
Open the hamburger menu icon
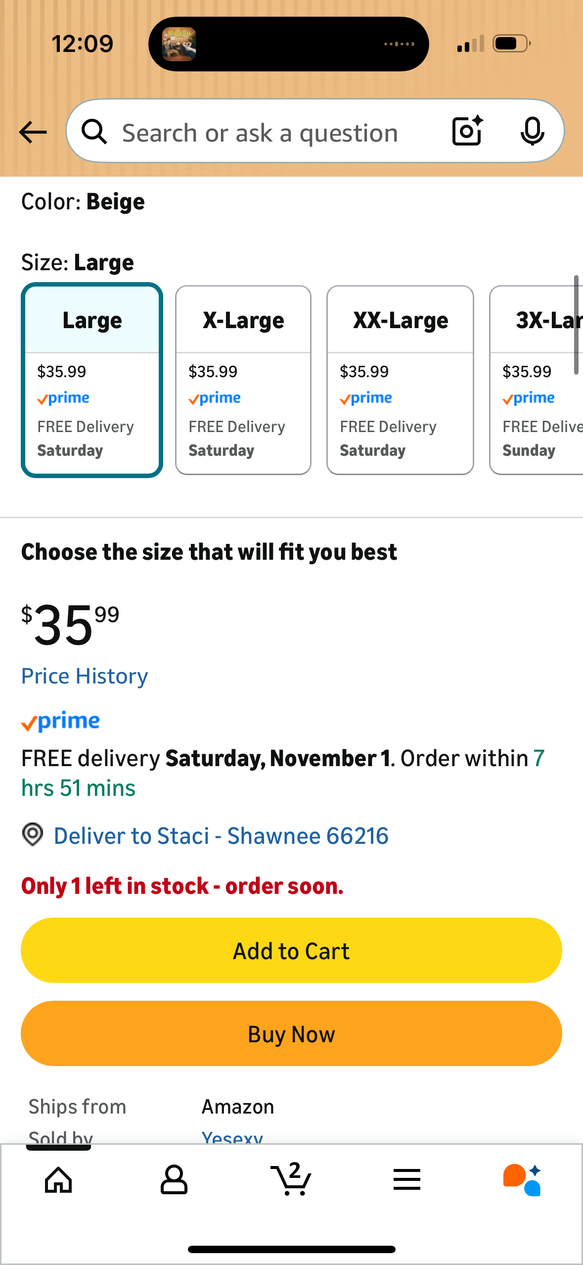(407, 1180)
